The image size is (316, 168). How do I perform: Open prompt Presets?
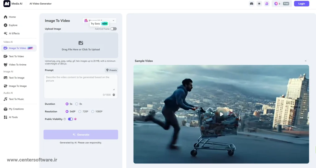[x=111, y=70]
